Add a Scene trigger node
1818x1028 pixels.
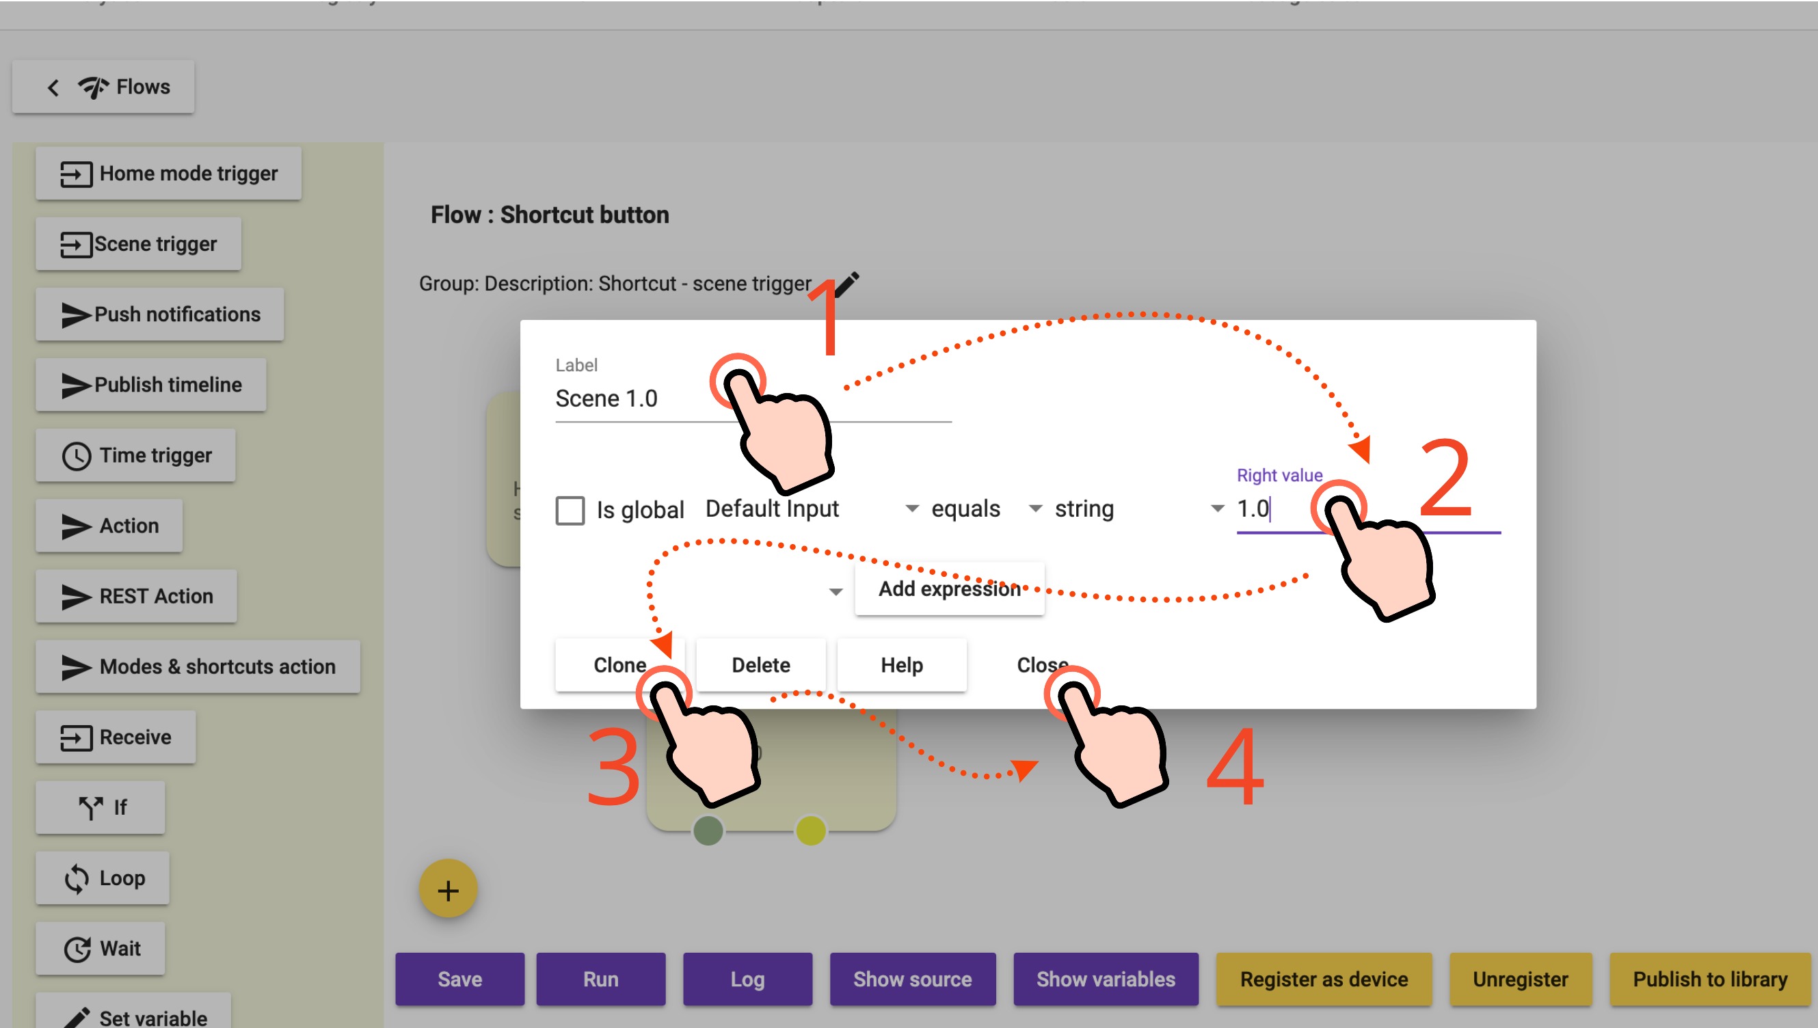pyautogui.click(x=138, y=244)
